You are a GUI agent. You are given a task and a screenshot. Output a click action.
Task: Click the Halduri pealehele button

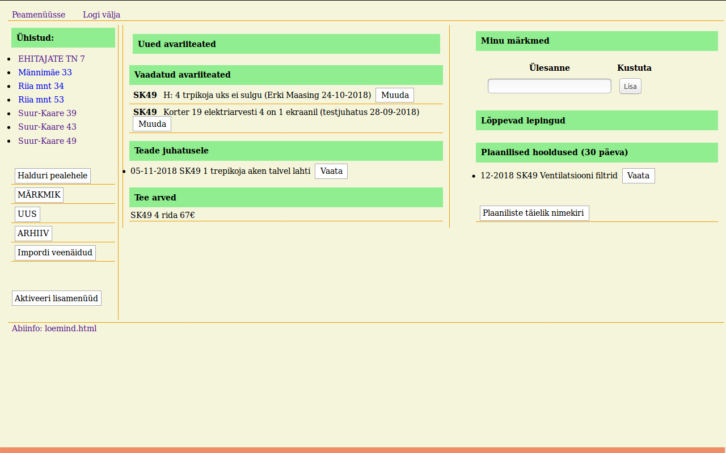pyautogui.click(x=53, y=176)
